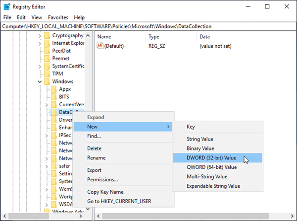Click the WSDAPI folder icon
The image size is (297, 221).
(54, 204)
